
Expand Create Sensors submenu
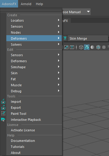tap(34, 26)
